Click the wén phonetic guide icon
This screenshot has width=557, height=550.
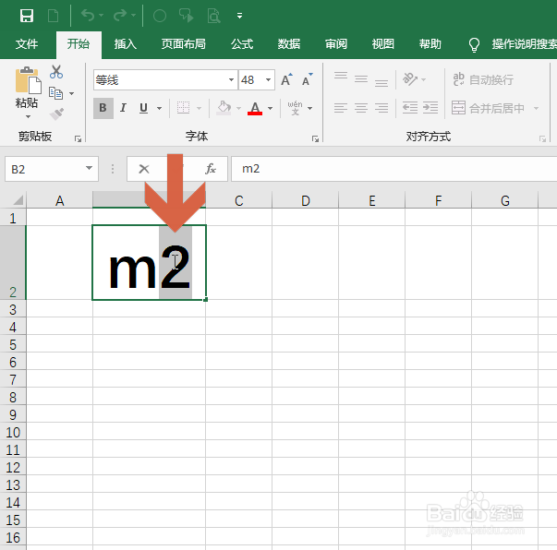click(296, 108)
